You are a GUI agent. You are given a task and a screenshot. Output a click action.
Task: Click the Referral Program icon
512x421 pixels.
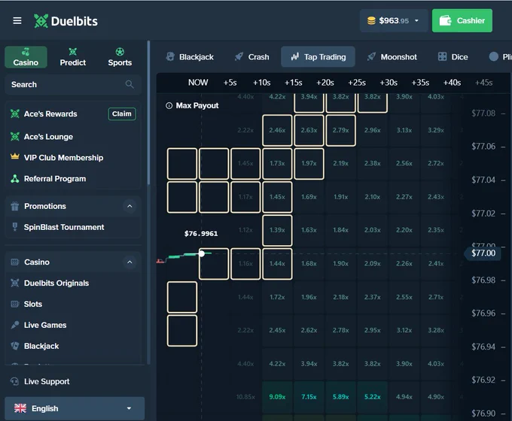pyautogui.click(x=15, y=179)
